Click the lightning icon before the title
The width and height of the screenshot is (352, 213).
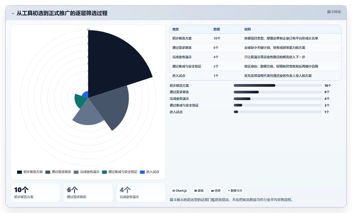click(x=13, y=13)
